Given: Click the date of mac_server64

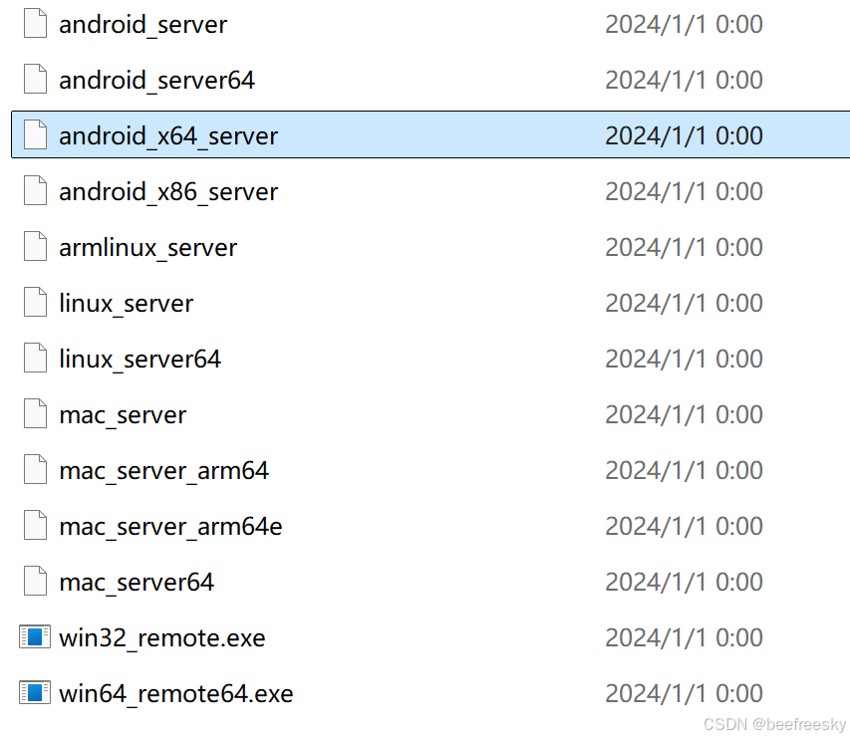Looking at the screenshot, I should point(685,583).
